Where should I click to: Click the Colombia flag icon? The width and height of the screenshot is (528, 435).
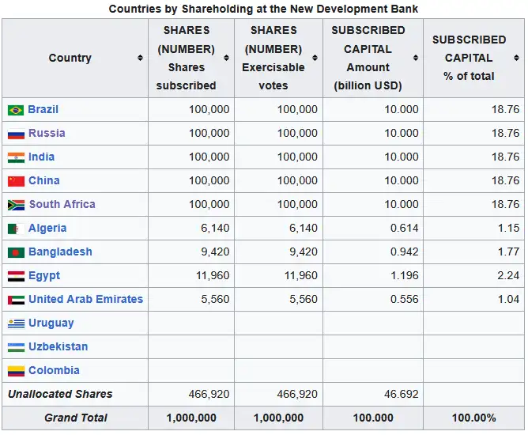click(16, 371)
